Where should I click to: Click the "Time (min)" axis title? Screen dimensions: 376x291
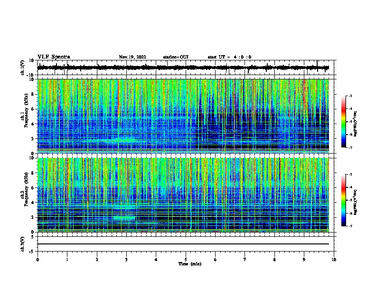coord(190,264)
